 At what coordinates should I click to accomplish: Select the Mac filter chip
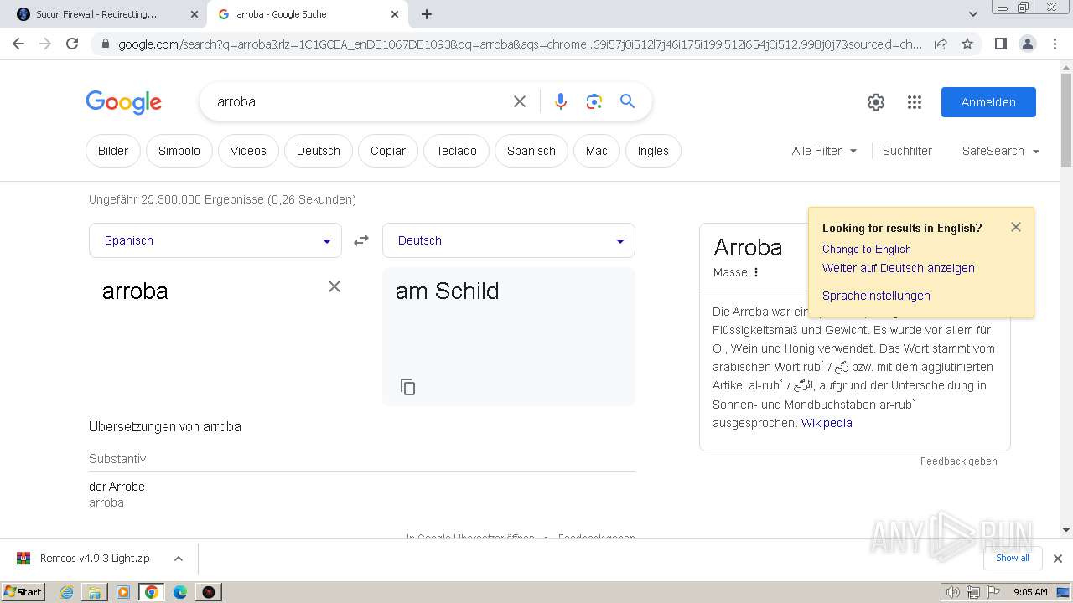[x=597, y=151]
